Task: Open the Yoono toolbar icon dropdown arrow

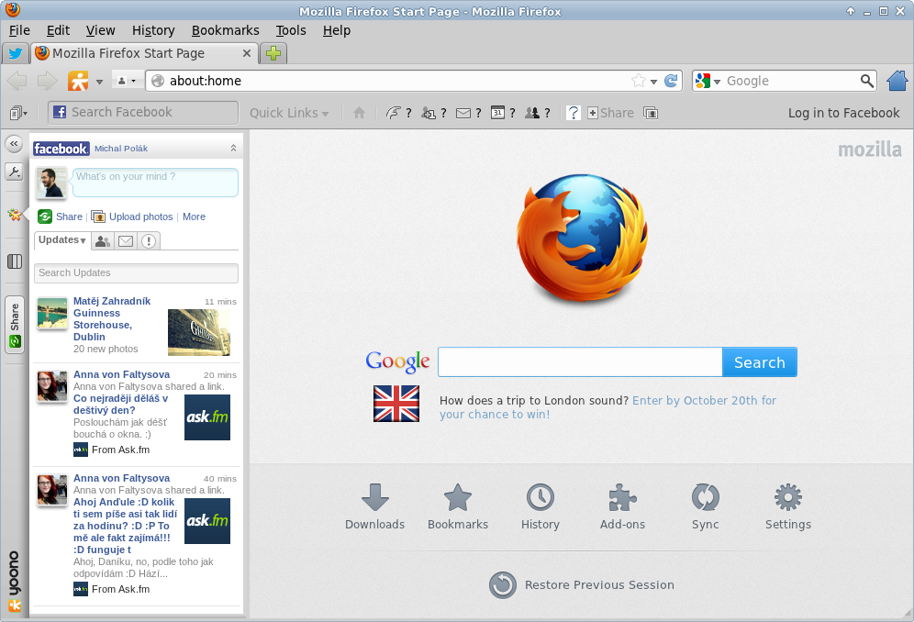Action: click(x=100, y=82)
